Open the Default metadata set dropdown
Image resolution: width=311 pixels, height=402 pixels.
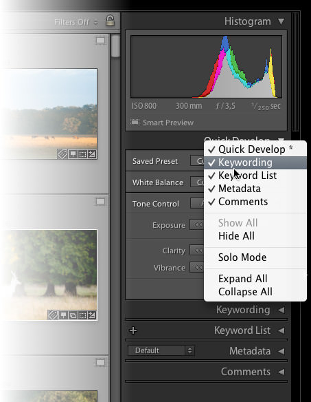pos(161,350)
